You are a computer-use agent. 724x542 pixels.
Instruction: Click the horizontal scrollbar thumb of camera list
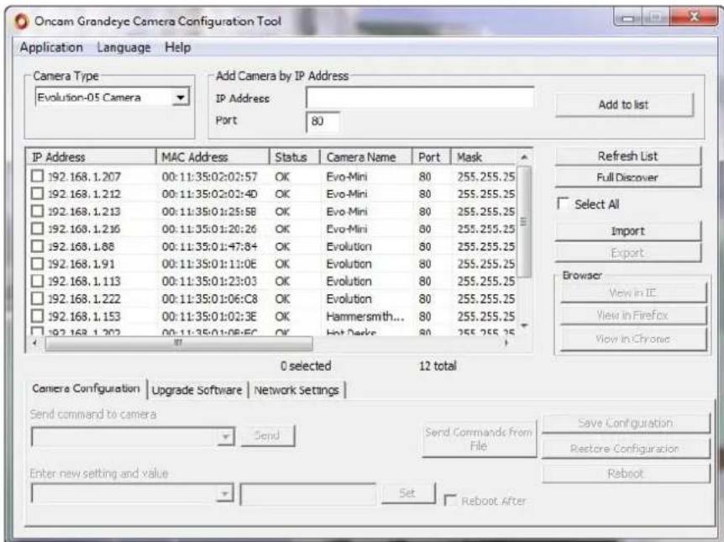coord(179,344)
